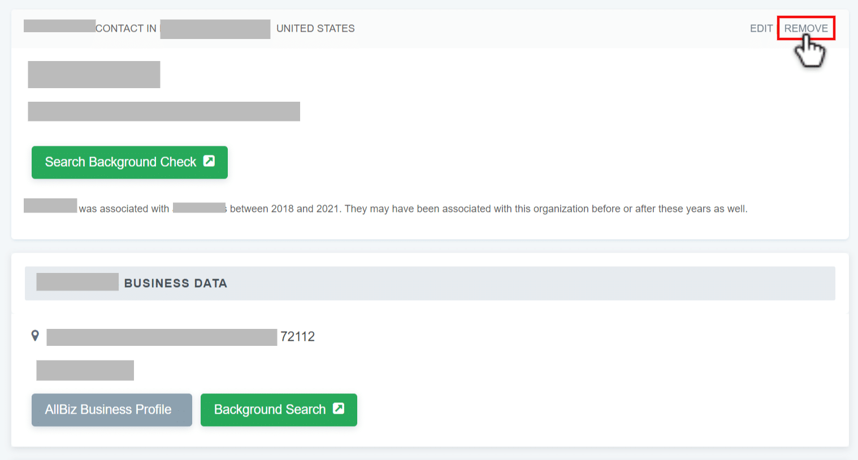
Task: Click redacted company name before BUSINESS DATA
Action: click(77, 282)
